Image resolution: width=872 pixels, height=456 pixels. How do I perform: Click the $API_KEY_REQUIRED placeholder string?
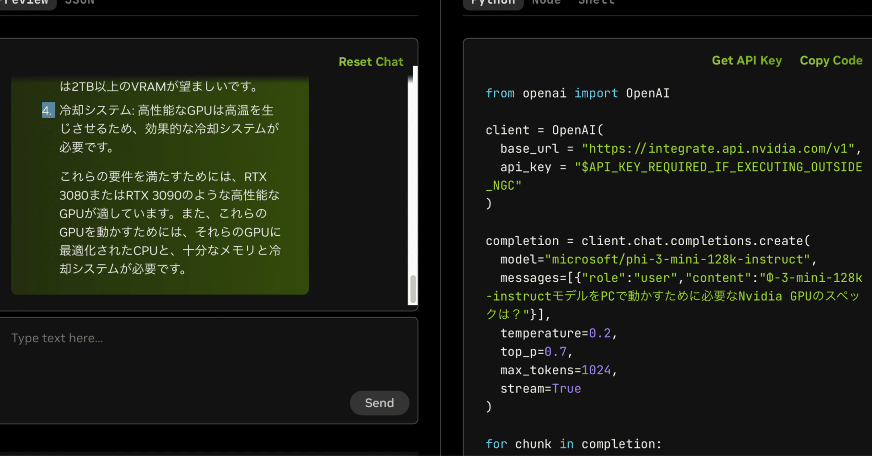click(x=674, y=176)
